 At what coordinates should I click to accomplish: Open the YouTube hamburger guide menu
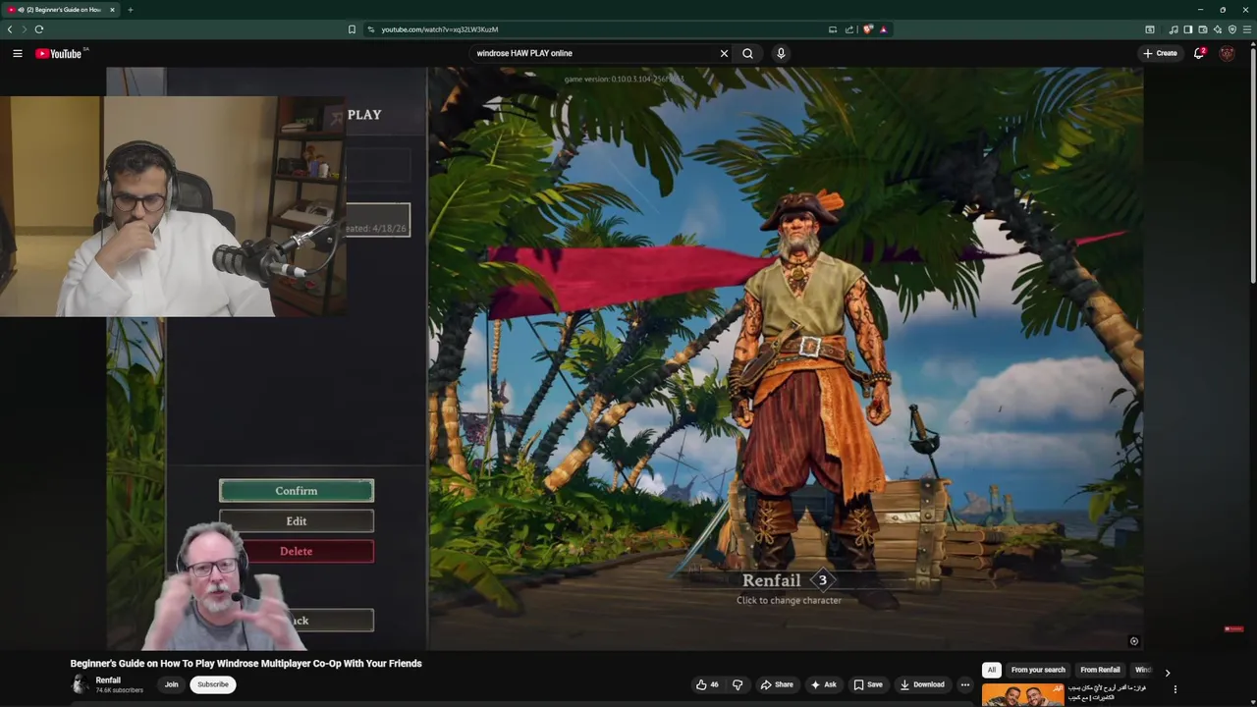tap(18, 53)
